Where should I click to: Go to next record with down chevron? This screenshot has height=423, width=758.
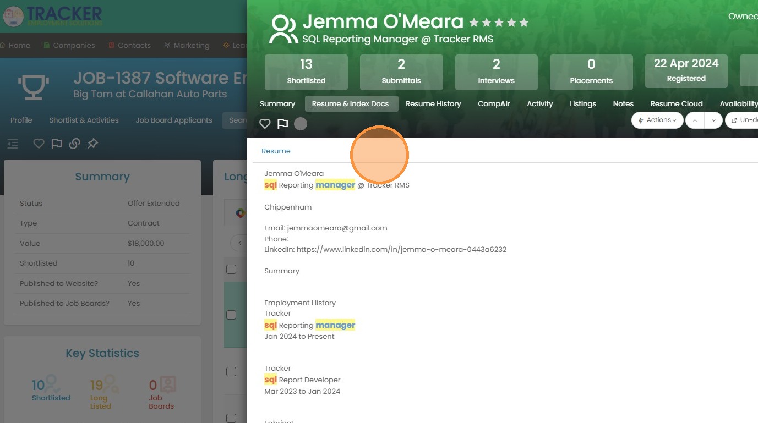[x=713, y=120]
